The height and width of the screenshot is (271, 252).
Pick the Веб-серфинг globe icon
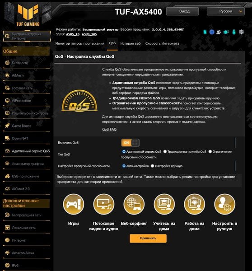(x=134, y=204)
